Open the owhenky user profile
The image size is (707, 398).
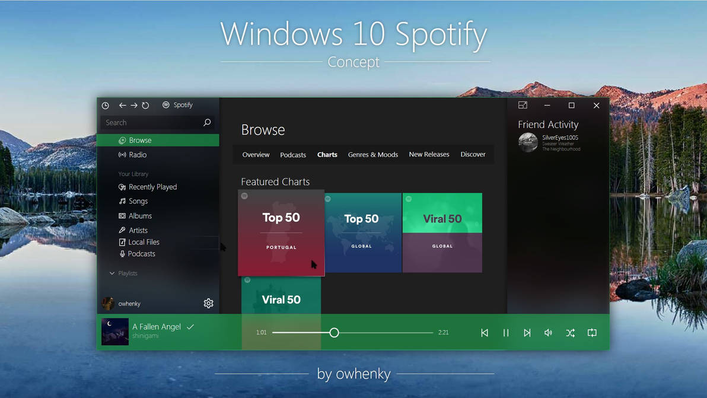pyautogui.click(x=121, y=303)
